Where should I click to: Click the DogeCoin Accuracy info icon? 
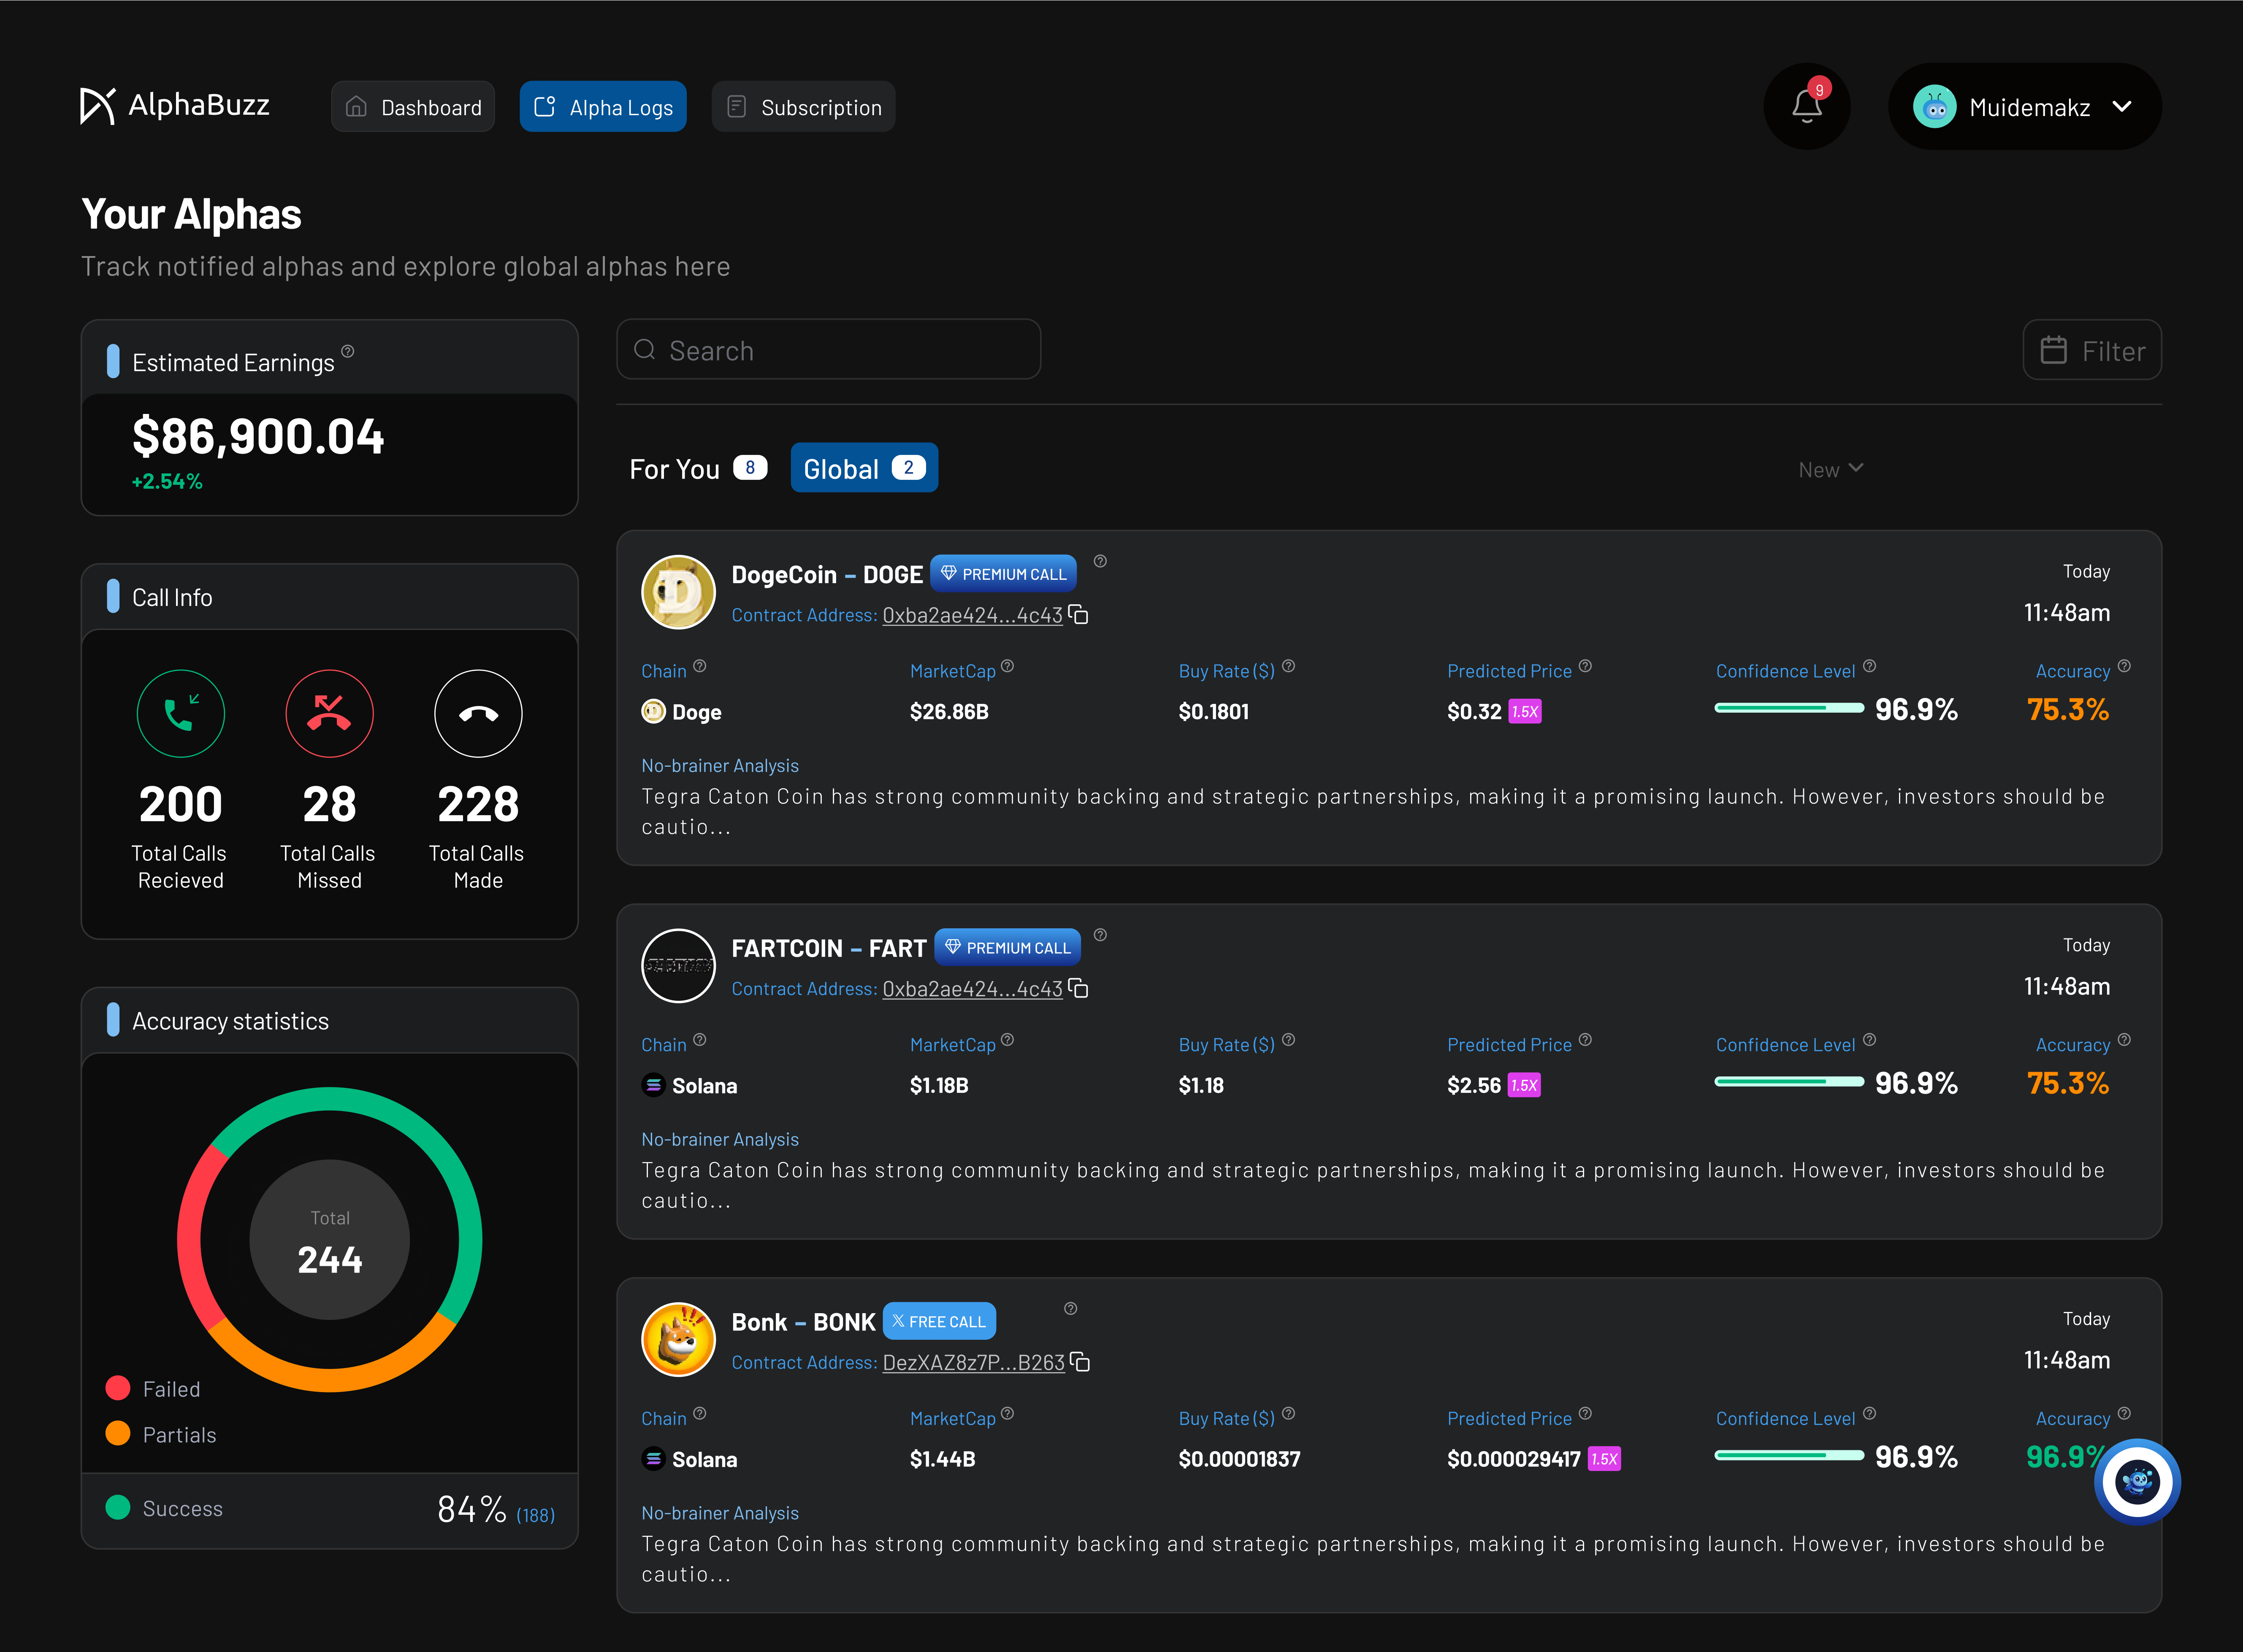pos(2124,666)
